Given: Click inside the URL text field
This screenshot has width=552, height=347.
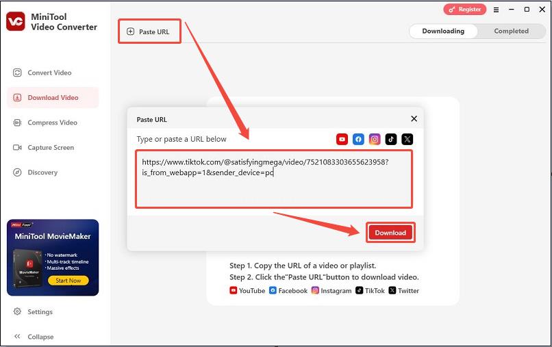Looking at the screenshot, I should click(x=274, y=179).
